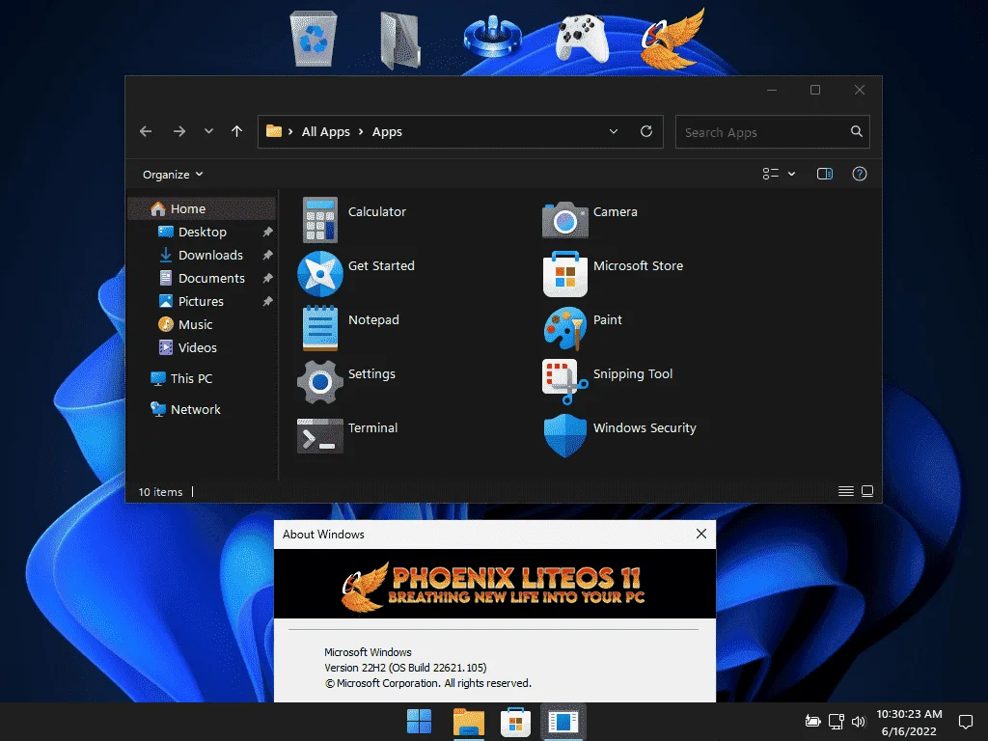Open recent locations dropdown arrow
The image size is (988, 741).
coord(208,131)
